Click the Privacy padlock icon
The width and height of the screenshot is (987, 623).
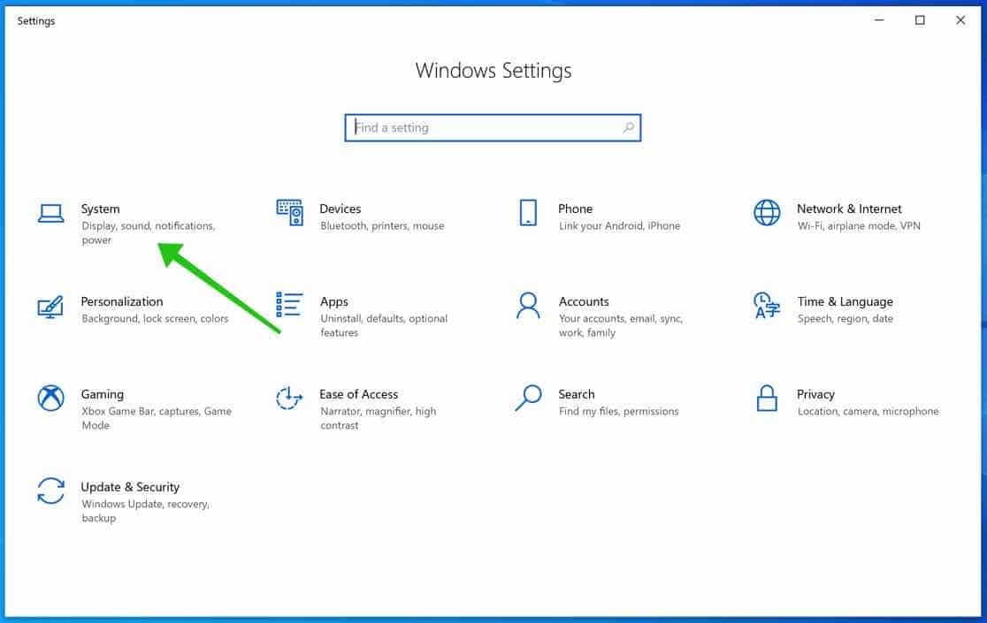pyautogui.click(x=767, y=398)
